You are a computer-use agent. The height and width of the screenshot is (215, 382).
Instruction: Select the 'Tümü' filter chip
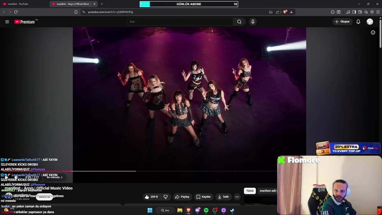tap(250, 191)
